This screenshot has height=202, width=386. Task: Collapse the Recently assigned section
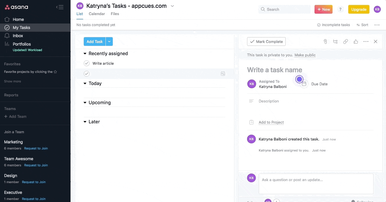[85, 53]
